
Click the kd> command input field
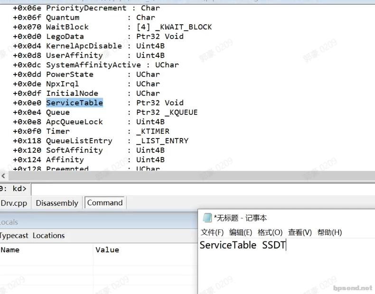pyautogui.click(x=203, y=189)
